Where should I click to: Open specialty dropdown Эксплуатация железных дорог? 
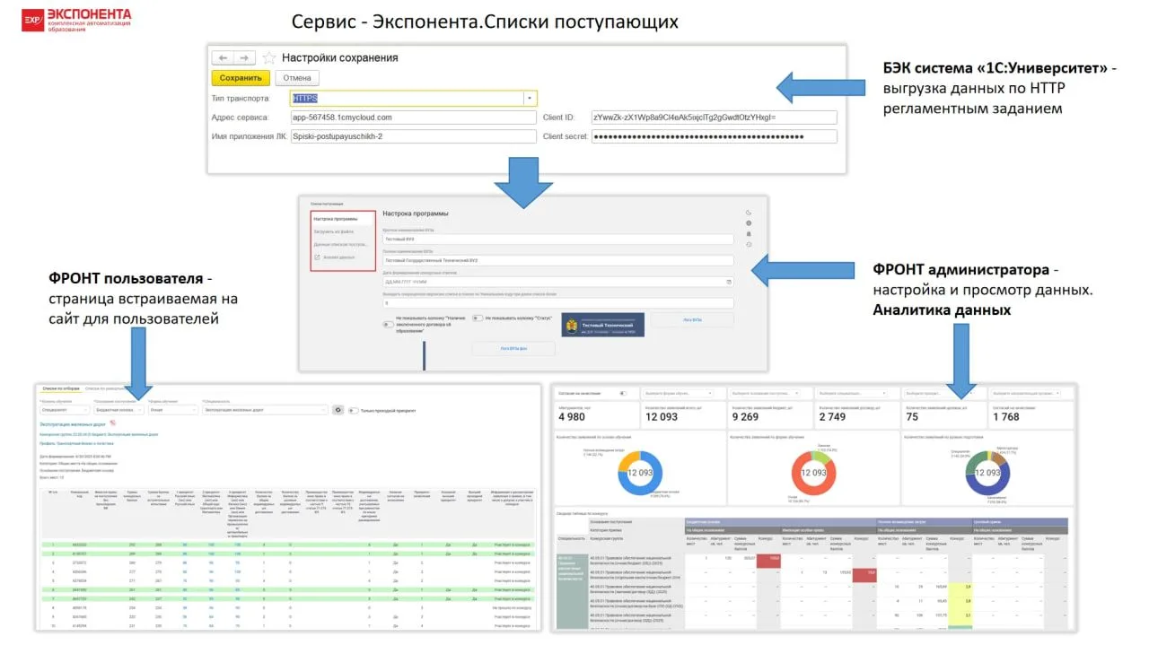point(265,410)
